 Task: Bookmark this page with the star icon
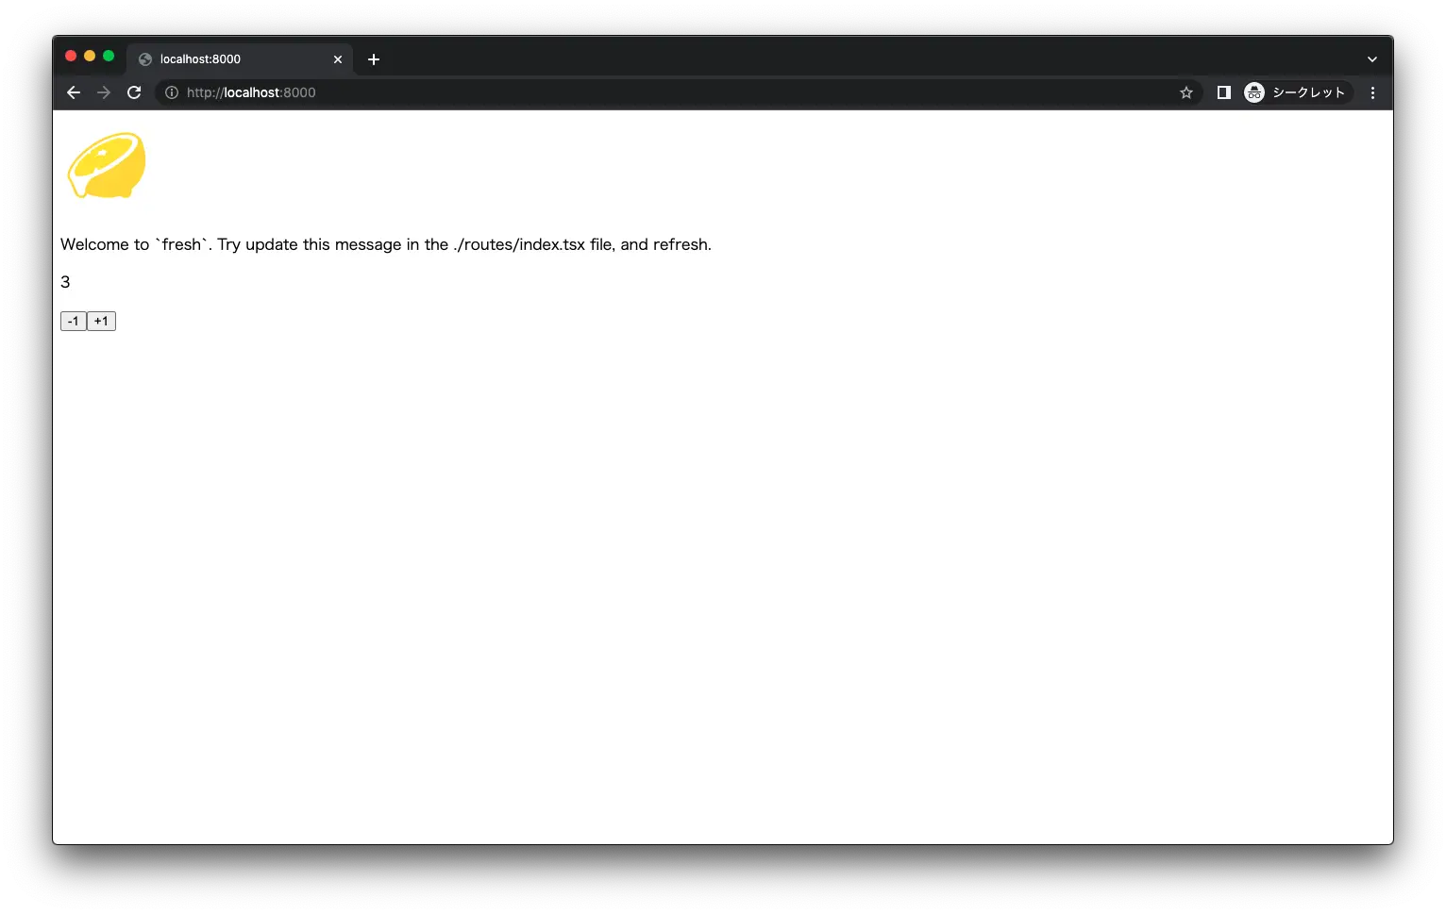click(1186, 92)
